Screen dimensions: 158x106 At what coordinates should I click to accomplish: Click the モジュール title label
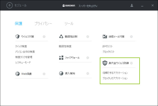[x=21, y=6]
